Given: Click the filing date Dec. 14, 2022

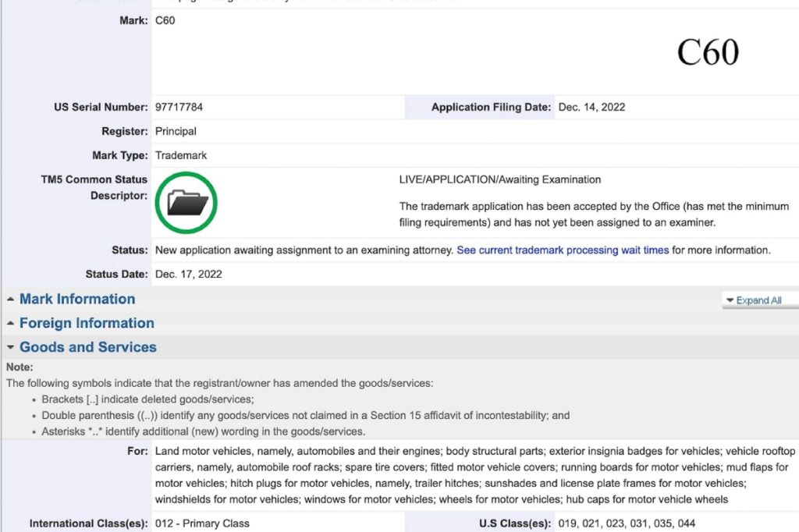Looking at the screenshot, I should [x=591, y=107].
